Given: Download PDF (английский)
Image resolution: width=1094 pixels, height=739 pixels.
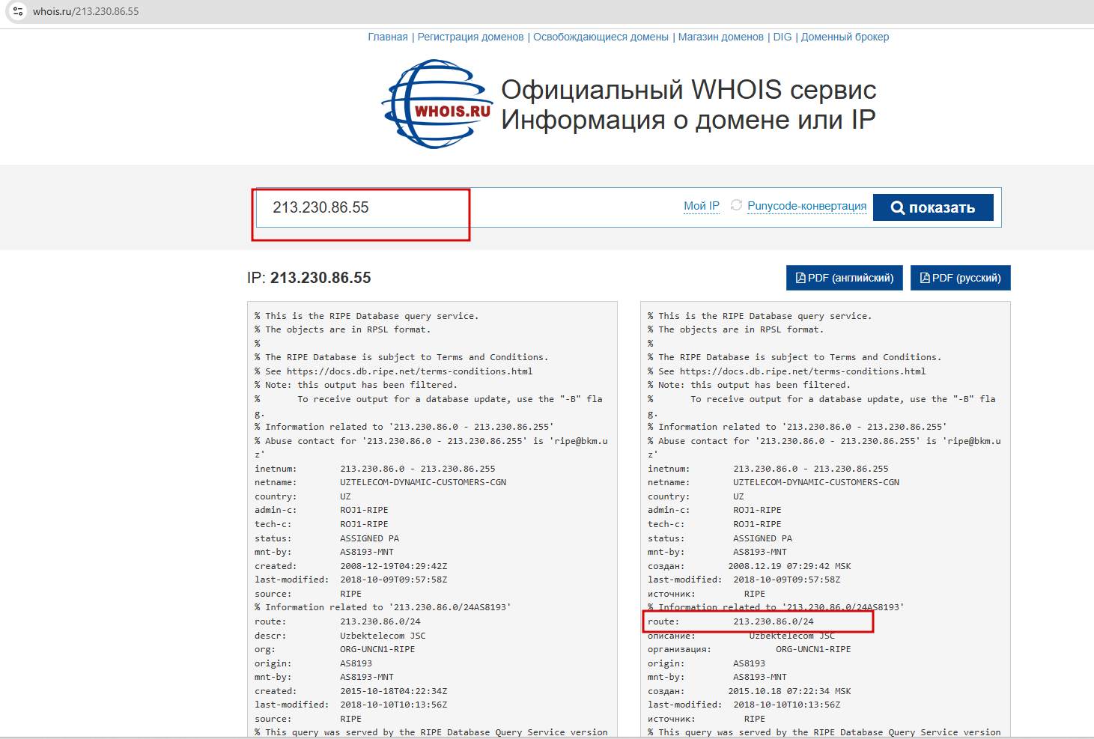Looking at the screenshot, I should coord(844,278).
